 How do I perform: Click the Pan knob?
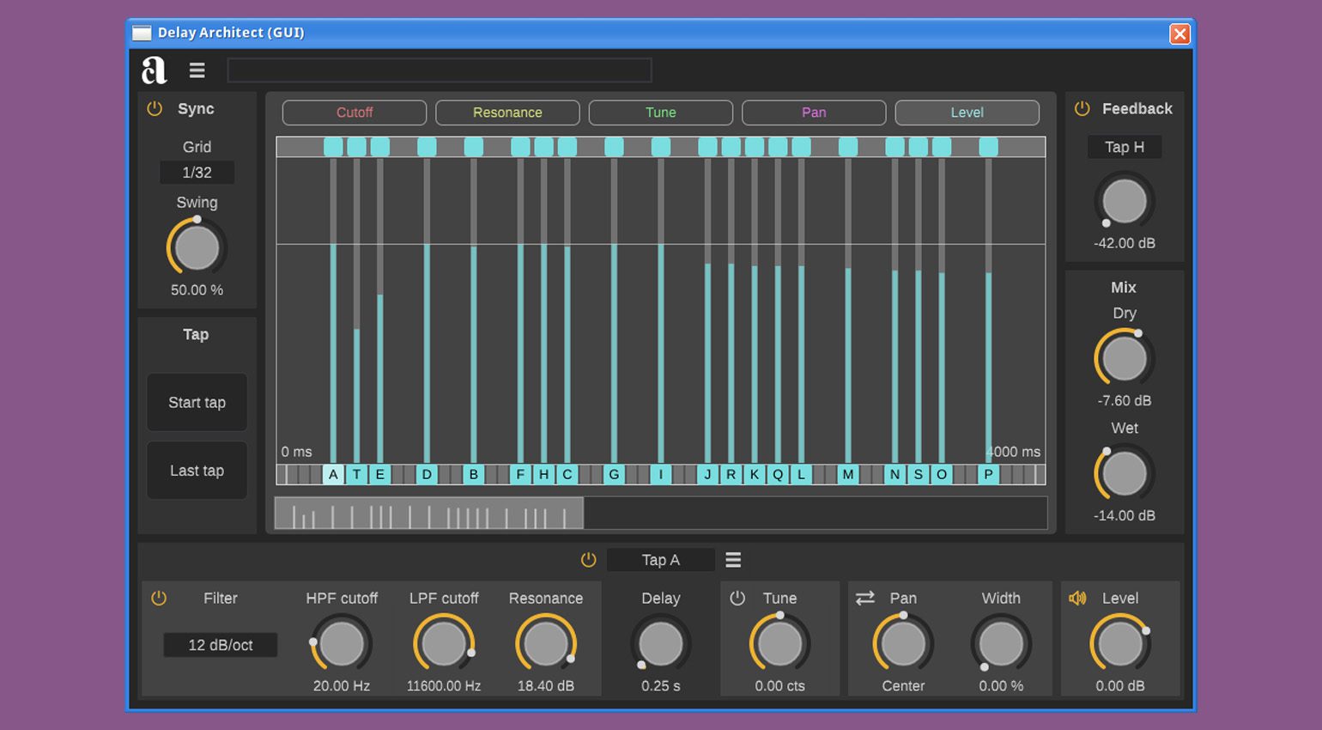(903, 644)
